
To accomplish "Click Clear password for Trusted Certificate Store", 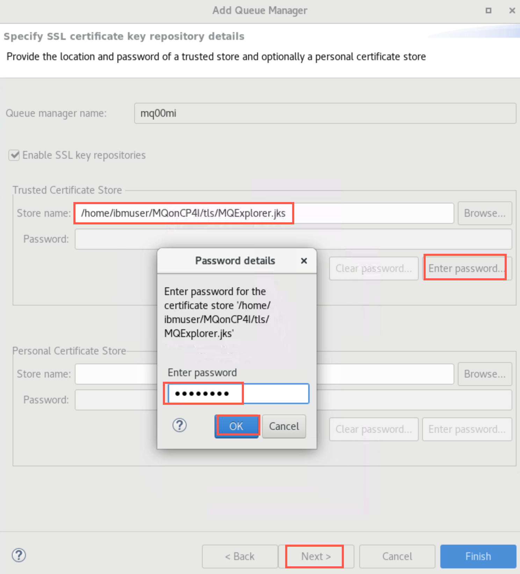I will [373, 268].
